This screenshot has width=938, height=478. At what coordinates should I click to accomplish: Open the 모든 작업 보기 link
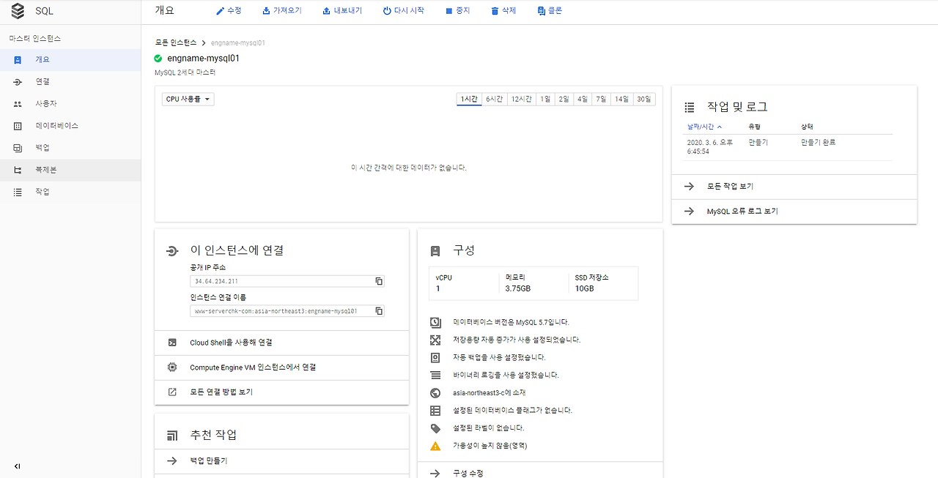tap(794, 187)
